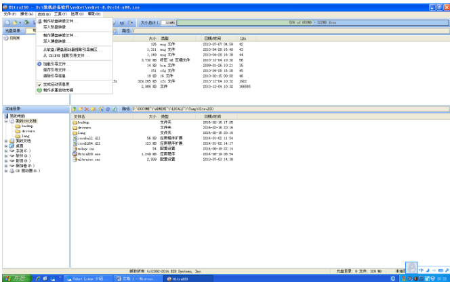The width and height of the screenshot is (450, 282).
Task: Click the size total value field
Action: coord(168,22)
